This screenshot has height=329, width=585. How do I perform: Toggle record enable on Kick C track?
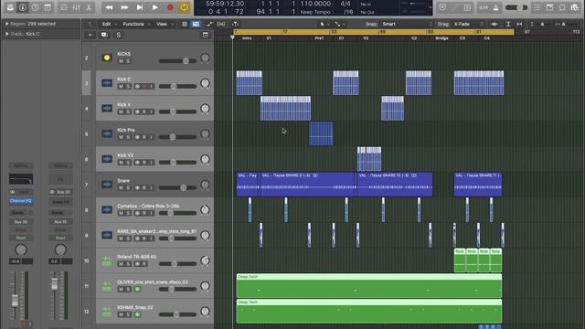coord(144,87)
